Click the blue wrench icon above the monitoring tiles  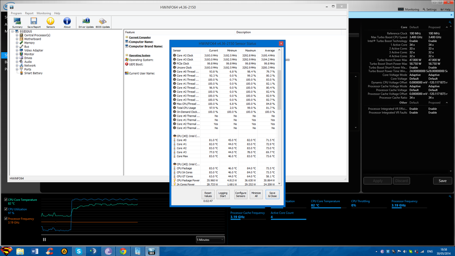coord(450,196)
